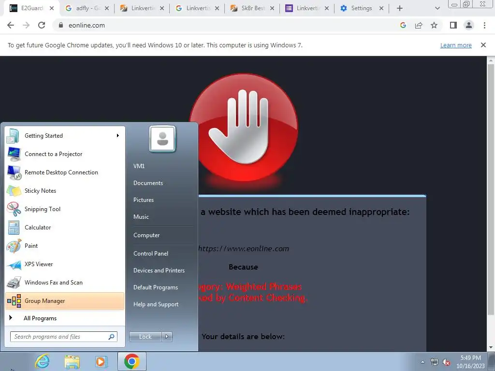Open Default Programs
The height and width of the screenshot is (371, 495).
tap(156, 287)
